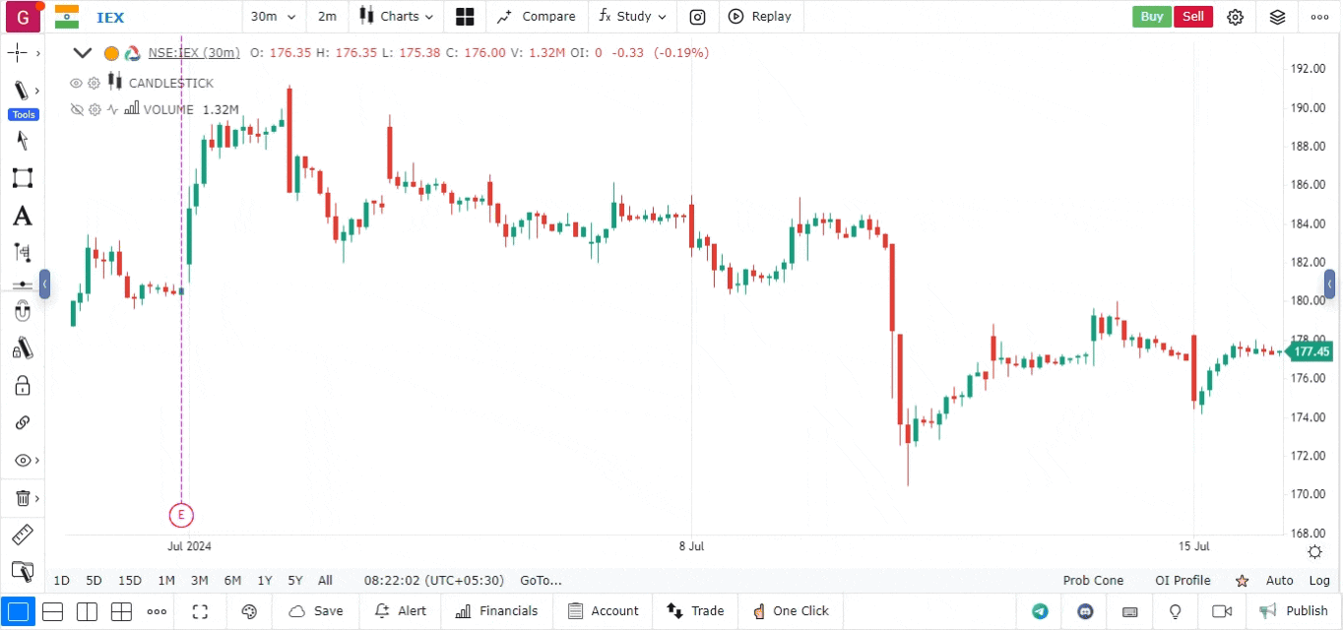Viewport: 1343px width, 630px height.
Task: Open the Telegram share icon
Action: pyautogui.click(x=1040, y=611)
